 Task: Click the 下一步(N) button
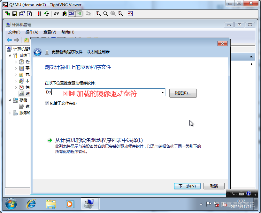click(x=187, y=186)
